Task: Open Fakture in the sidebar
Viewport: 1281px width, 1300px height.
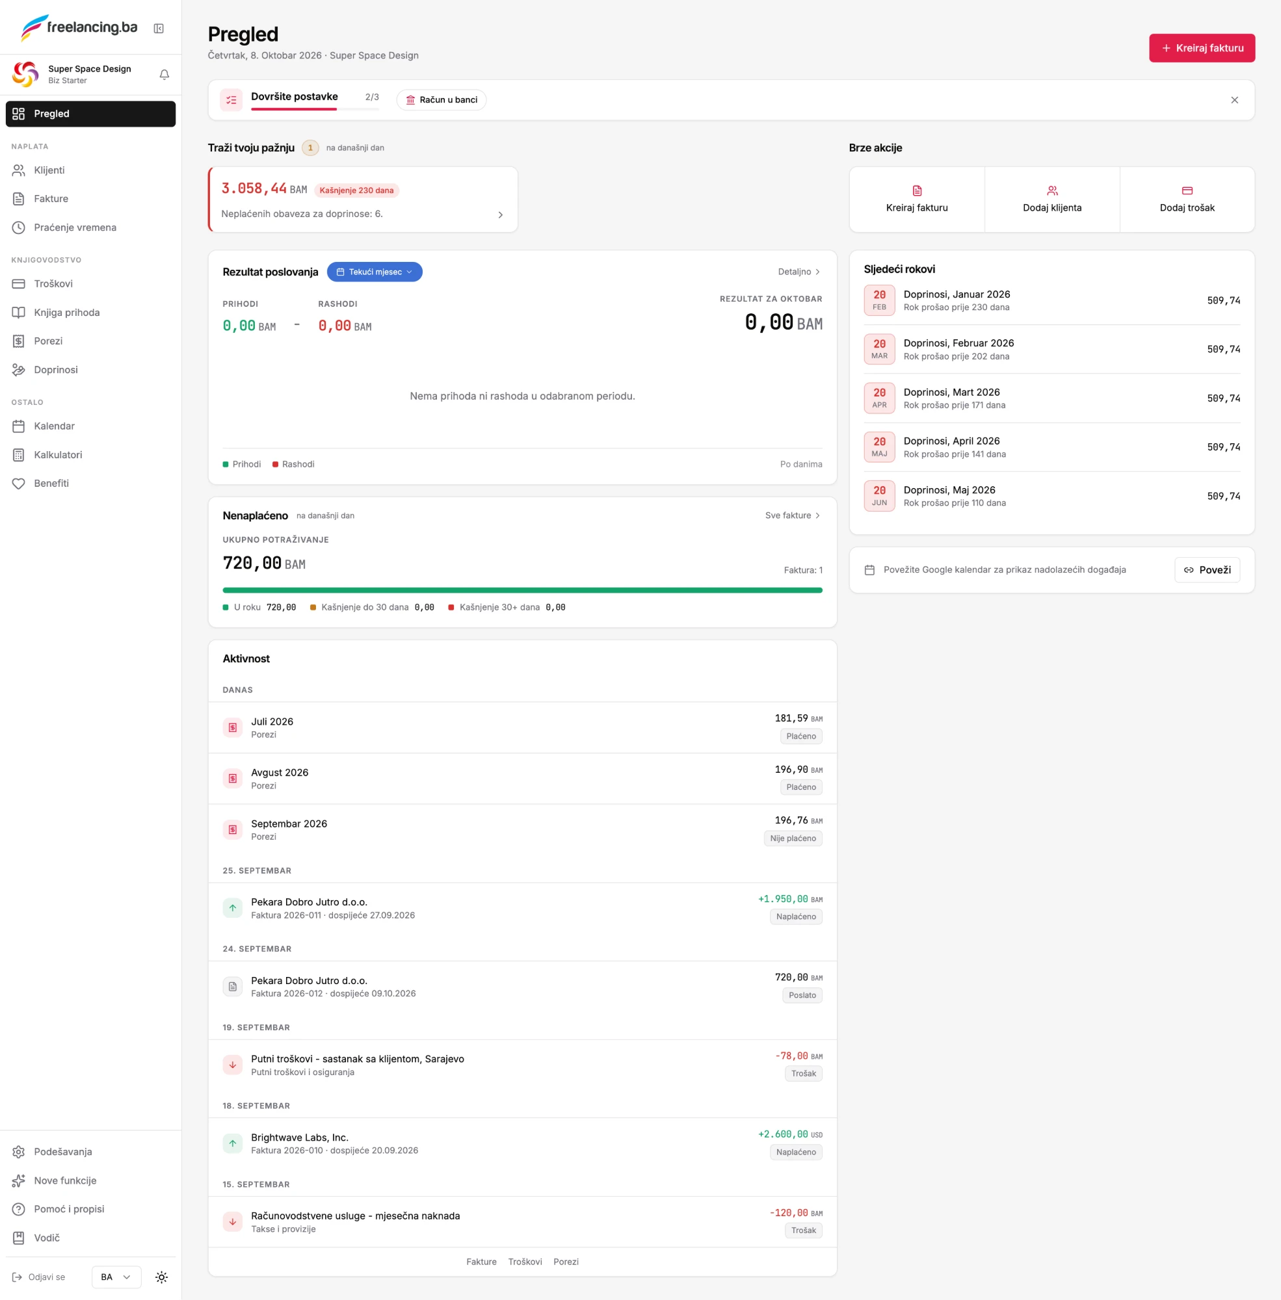Action: pyautogui.click(x=91, y=198)
